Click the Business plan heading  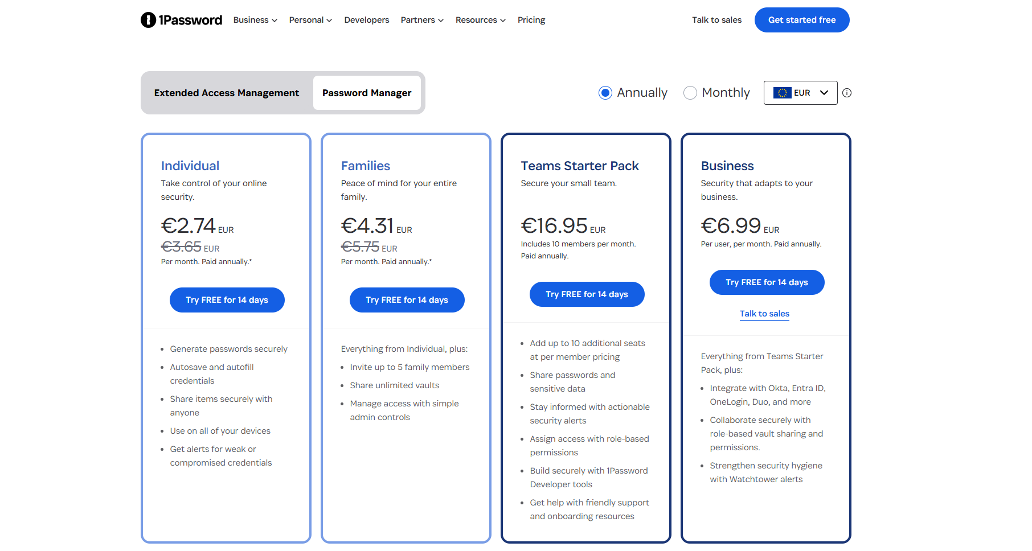click(x=727, y=166)
